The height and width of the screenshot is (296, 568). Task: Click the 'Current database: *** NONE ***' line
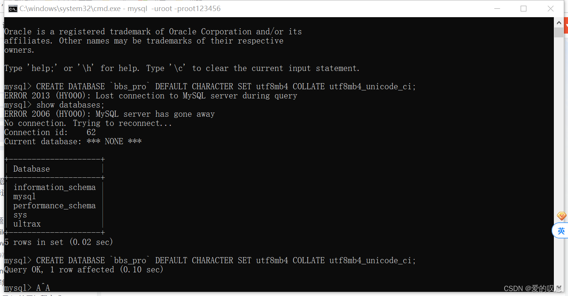click(x=73, y=141)
